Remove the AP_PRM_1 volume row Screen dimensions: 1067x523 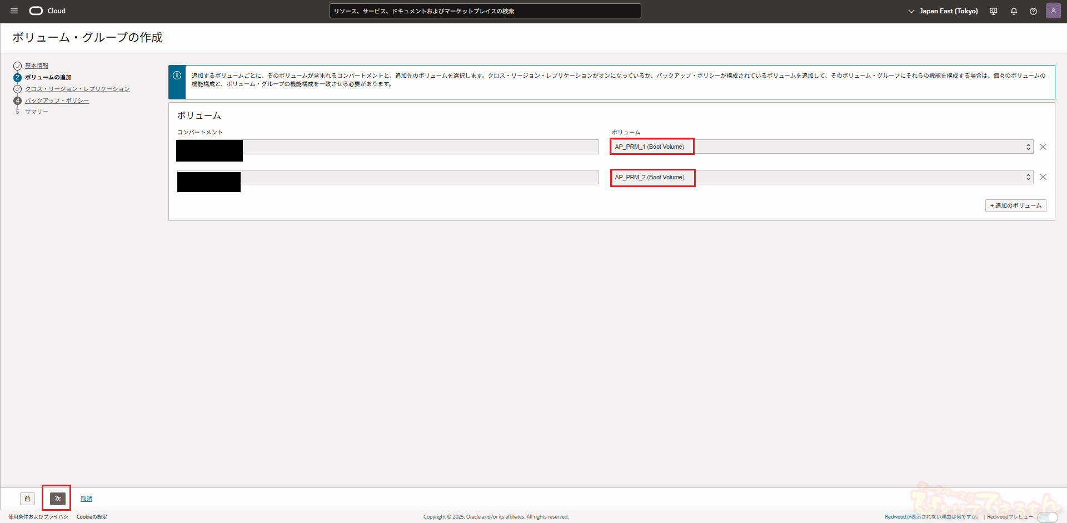[x=1043, y=147]
